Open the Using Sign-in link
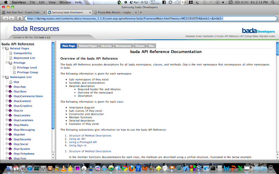Viewport: 279px width, 174px height. click(x=78, y=145)
